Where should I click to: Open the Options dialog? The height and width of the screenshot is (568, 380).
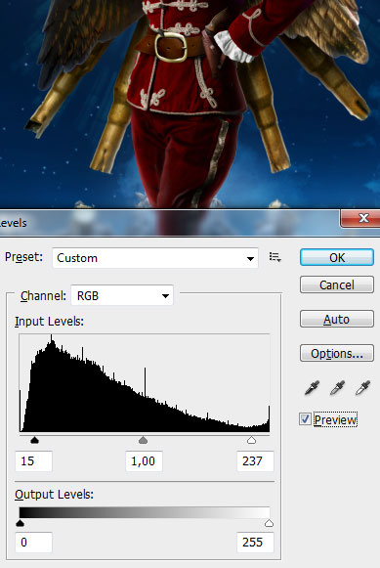(x=337, y=353)
